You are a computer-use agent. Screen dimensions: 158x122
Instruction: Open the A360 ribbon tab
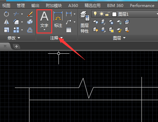pyautogui.click(x=73, y=5)
